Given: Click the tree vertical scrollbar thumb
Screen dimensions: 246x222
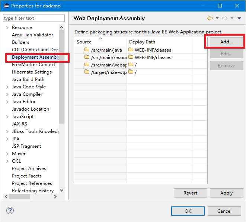Looking at the screenshot, I should pos(62,77).
